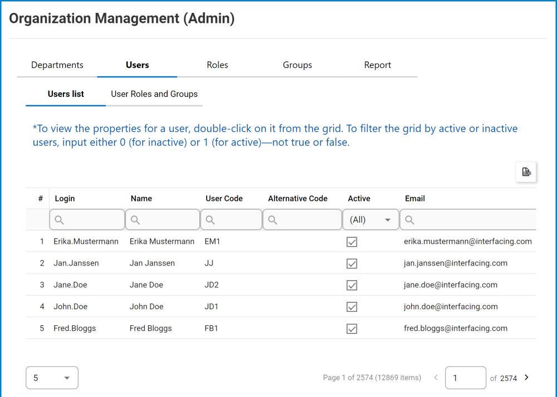Open the Report tab
The width and height of the screenshot is (557, 397).
(378, 65)
